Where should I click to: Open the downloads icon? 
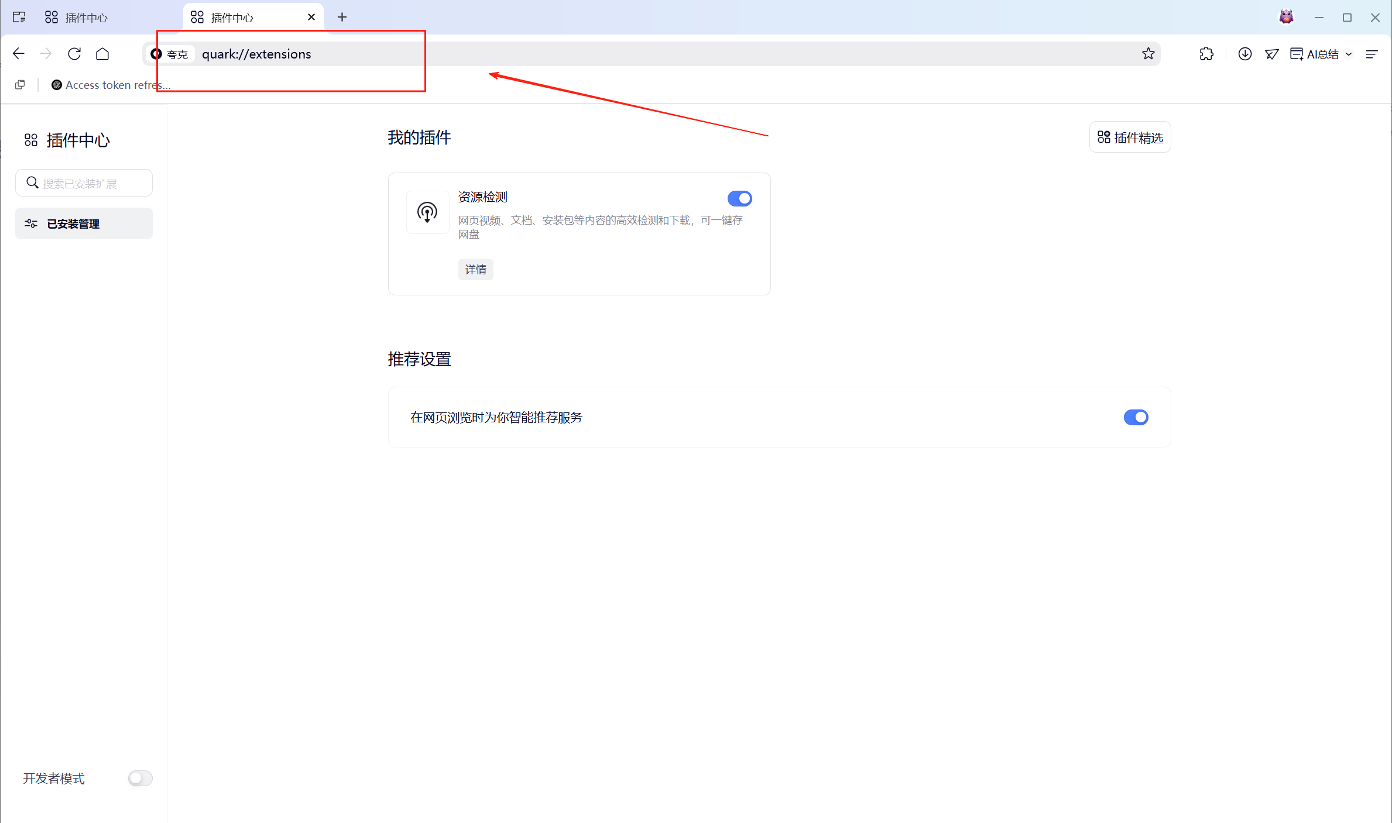point(1244,54)
